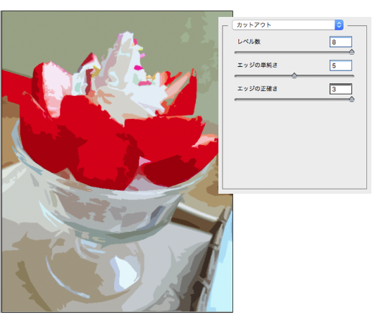This screenshot has height=322, width=379.
Task: Click the エッジの単純さ value field
Action: point(340,66)
